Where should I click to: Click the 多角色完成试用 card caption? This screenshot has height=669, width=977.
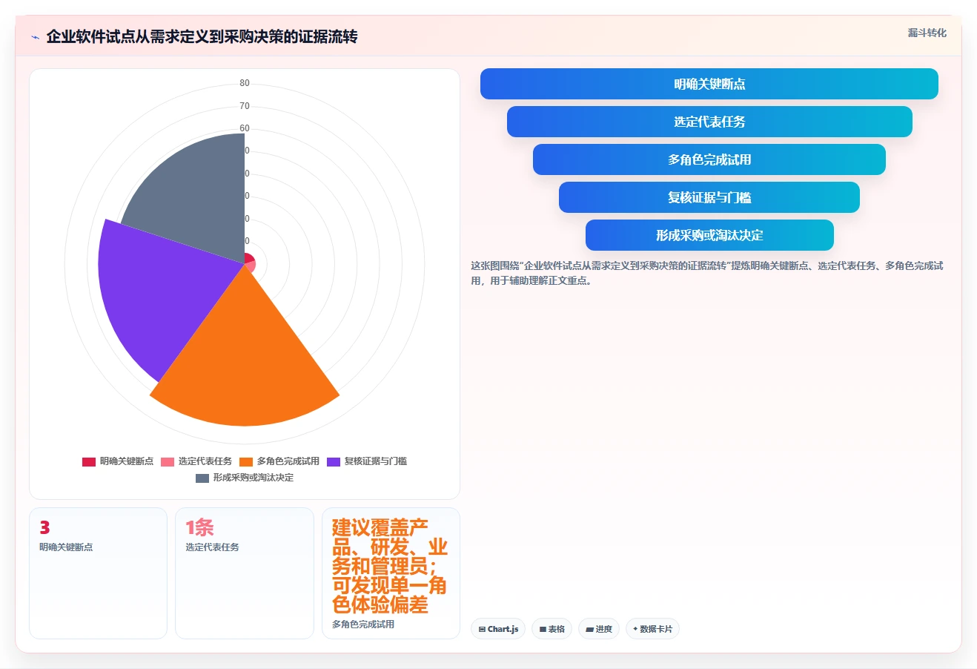tap(363, 624)
